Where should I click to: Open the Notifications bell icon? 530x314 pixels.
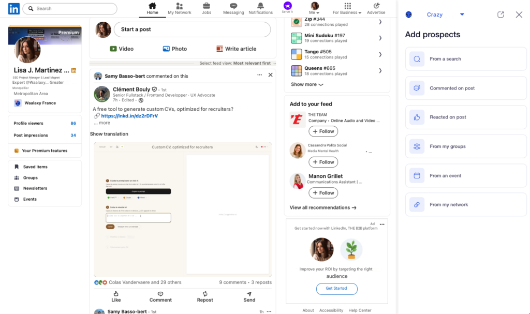260,6
